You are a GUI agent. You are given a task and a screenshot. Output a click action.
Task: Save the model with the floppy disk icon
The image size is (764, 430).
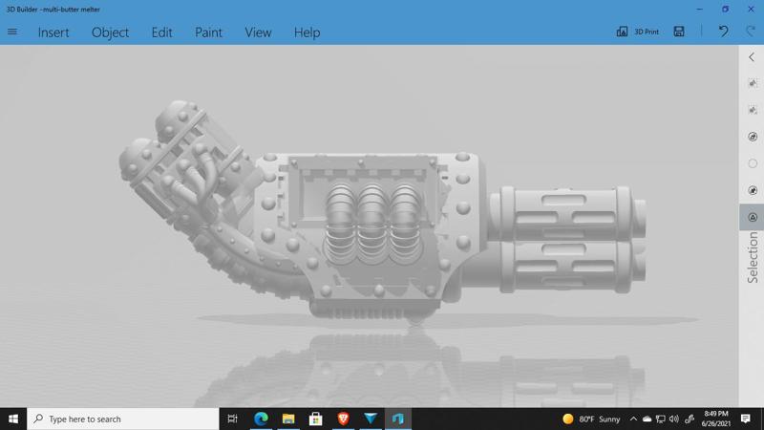[679, 32]
